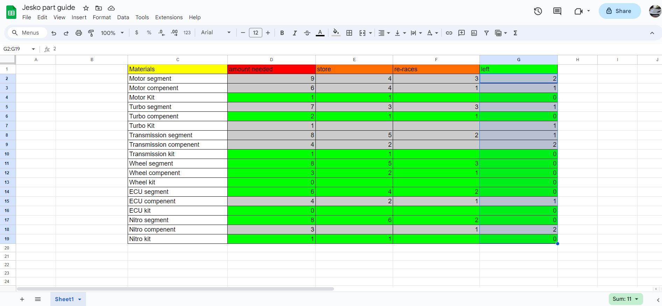Click the Menus search box

click(28, 32)
